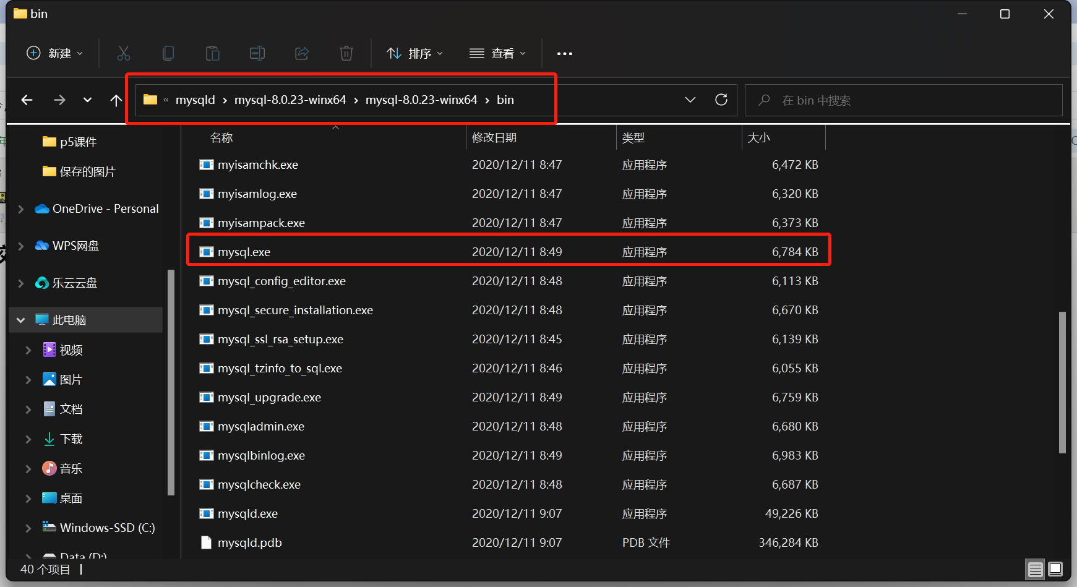Screen dimensions: 1077x587
Task: Sort by 大小 column header
Action: (759, 138)
